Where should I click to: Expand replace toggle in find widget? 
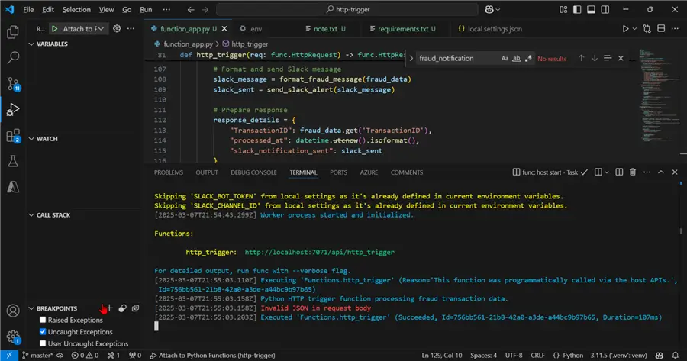click(x=411, y=58)
